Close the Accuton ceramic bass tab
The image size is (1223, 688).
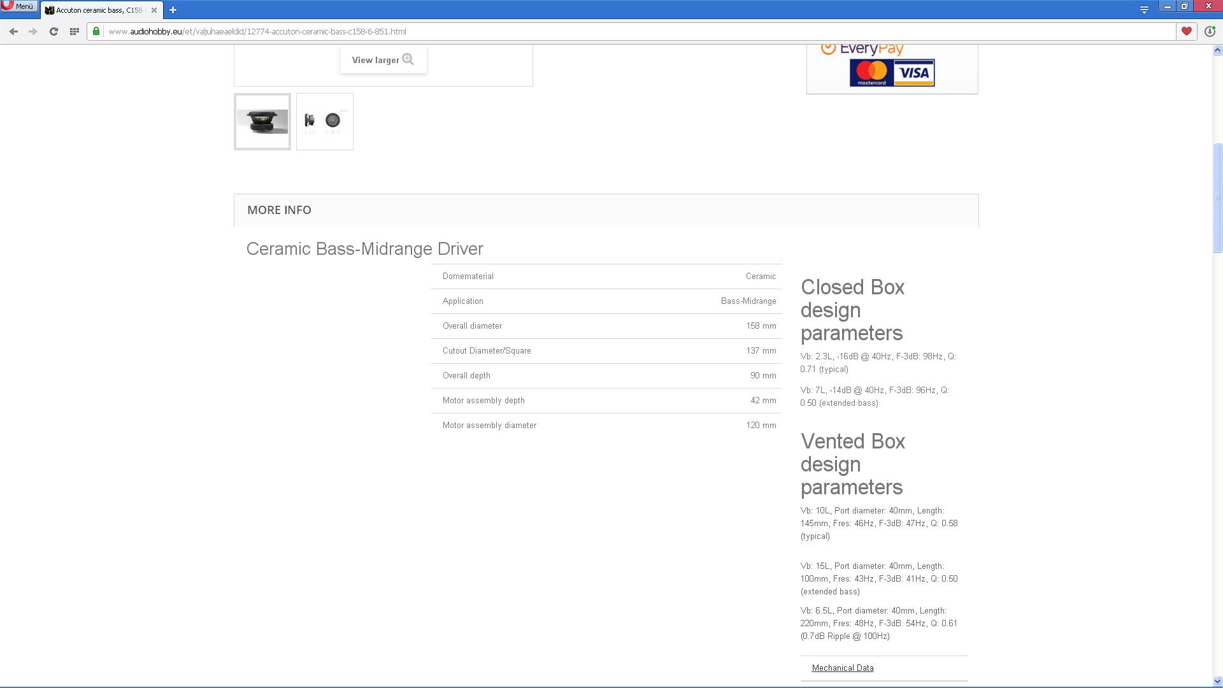154,10
